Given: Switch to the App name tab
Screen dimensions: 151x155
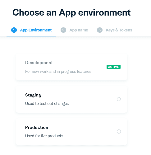Looking at the screenshot, I should tap(74, 30).
